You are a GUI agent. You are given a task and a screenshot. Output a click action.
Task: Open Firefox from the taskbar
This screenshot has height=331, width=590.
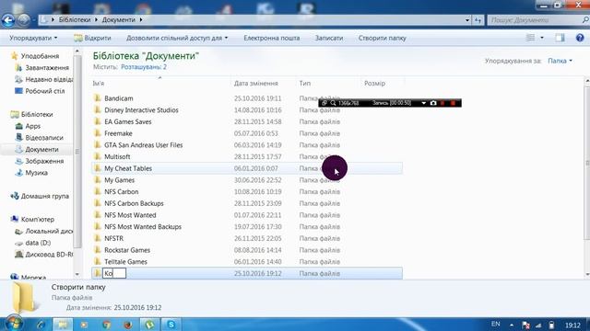(x=128, y=325)
